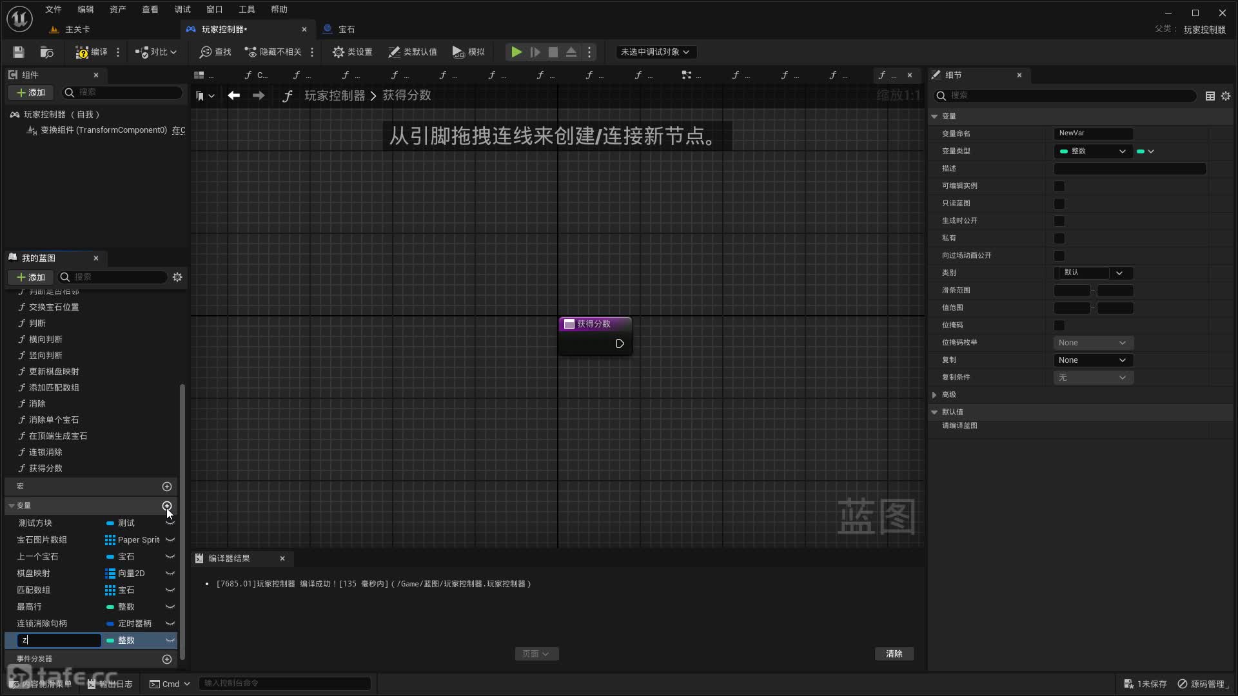Toggle 可编辑实例 checkbox
The width and height of the screenshot is (1238, 696).
pyautogui.click(x=1059, y=186)
